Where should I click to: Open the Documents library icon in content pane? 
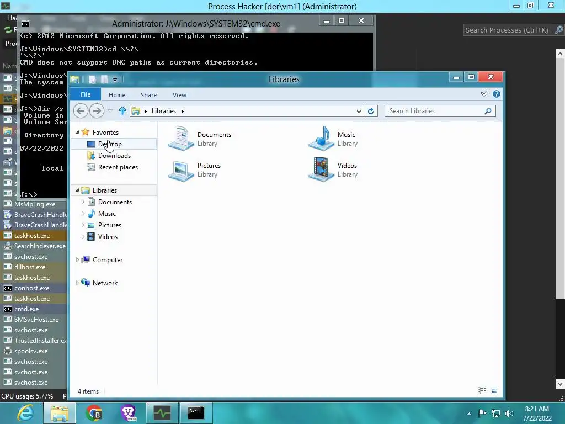click(181, 138)
